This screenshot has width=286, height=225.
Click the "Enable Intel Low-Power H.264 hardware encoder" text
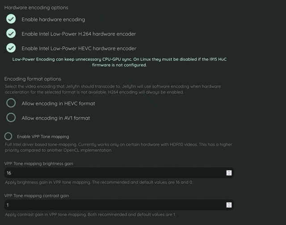pos(79,33)
